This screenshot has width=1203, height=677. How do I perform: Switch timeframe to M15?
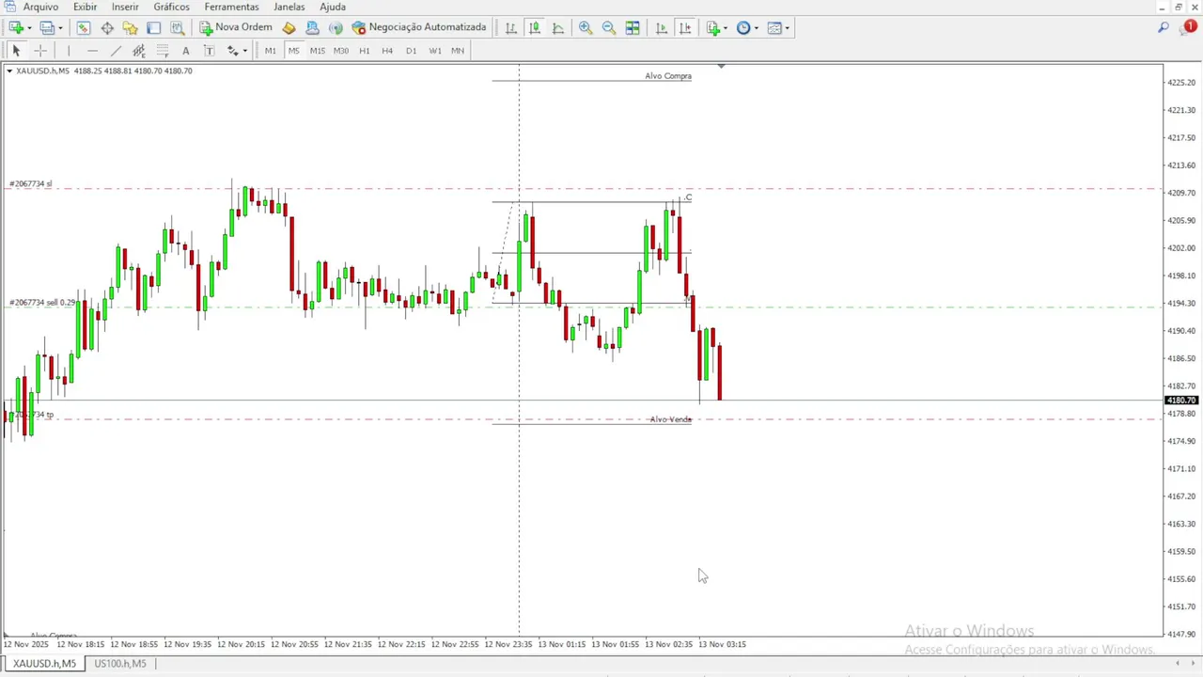coord(318,51)
